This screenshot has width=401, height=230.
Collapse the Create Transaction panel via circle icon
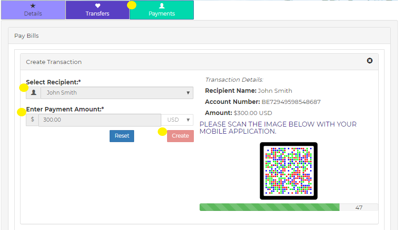pos(369,61)
